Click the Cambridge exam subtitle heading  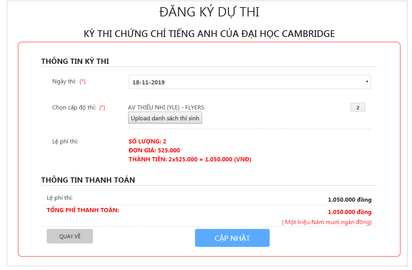[209, 34]
